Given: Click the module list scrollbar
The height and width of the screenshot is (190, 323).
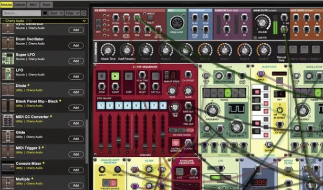Looking at the screenshot, I should point(87,142).
